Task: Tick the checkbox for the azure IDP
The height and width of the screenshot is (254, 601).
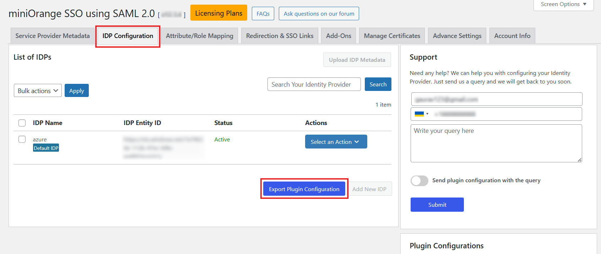Action: 22,139
